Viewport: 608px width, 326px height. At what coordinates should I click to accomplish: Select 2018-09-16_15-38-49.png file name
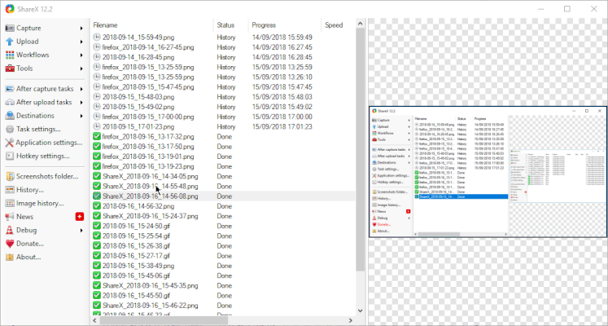(x=138, y=266)
